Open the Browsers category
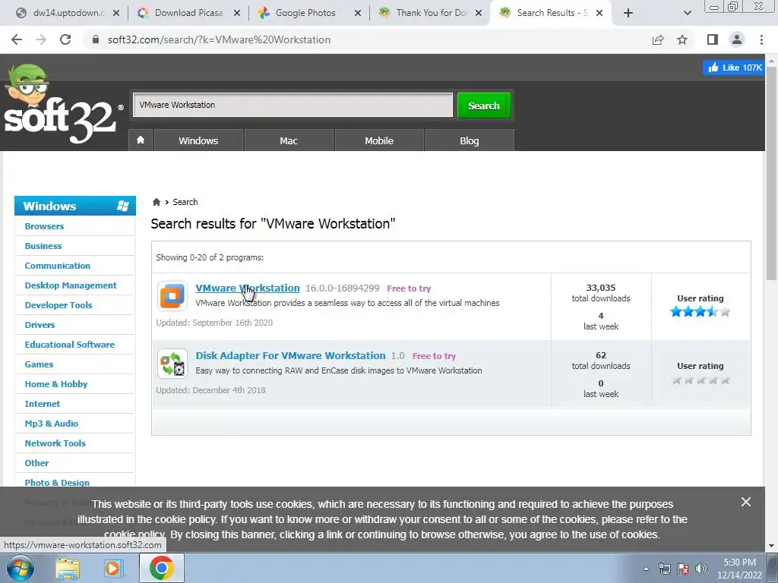Screen dimensions: 778x583 coord(44,226)
